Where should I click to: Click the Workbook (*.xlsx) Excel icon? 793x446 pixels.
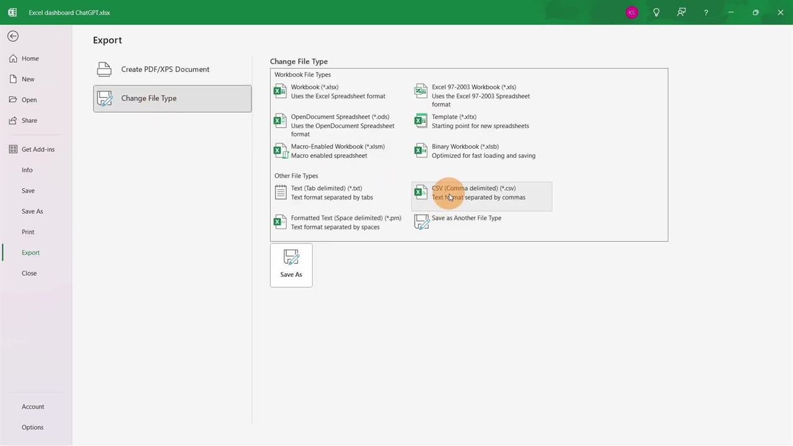click(x=280, y=92)
